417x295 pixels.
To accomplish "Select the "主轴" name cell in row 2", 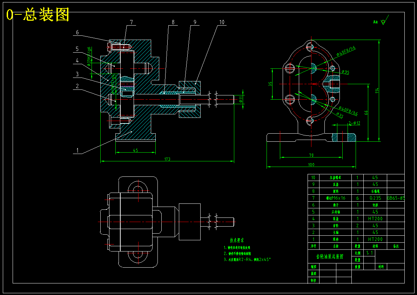I will (x=336, y=232).
